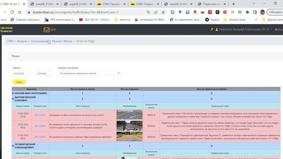Click the Кол-во правильных ответов column header
The width and height of the screenshot is (283, 159).
pyautogui.click(x=211, y=89)
